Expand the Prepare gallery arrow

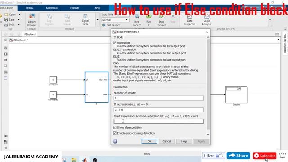[x=97, y=20]
